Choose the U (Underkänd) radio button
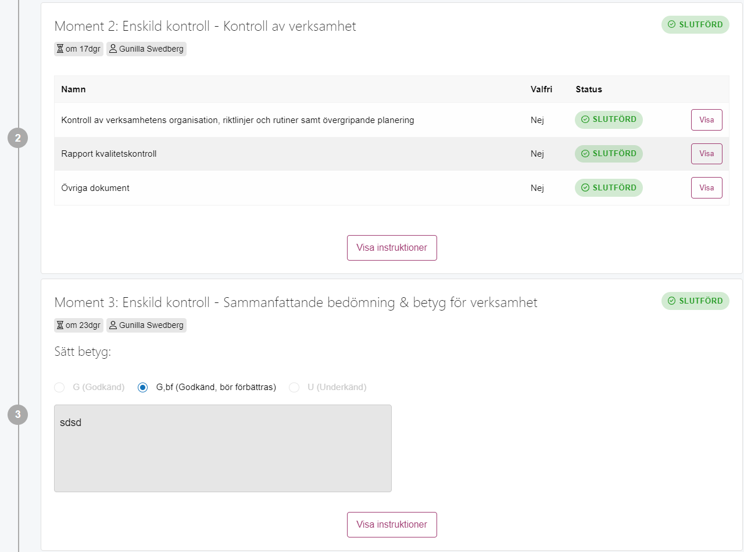This screenshot has height=552, width=744. pos(294,387)
